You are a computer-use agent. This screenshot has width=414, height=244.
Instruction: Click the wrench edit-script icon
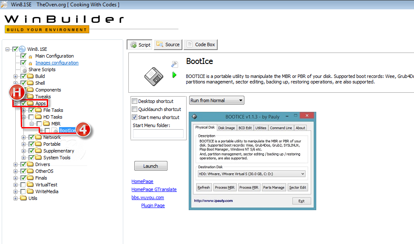(x=175, y=64)
